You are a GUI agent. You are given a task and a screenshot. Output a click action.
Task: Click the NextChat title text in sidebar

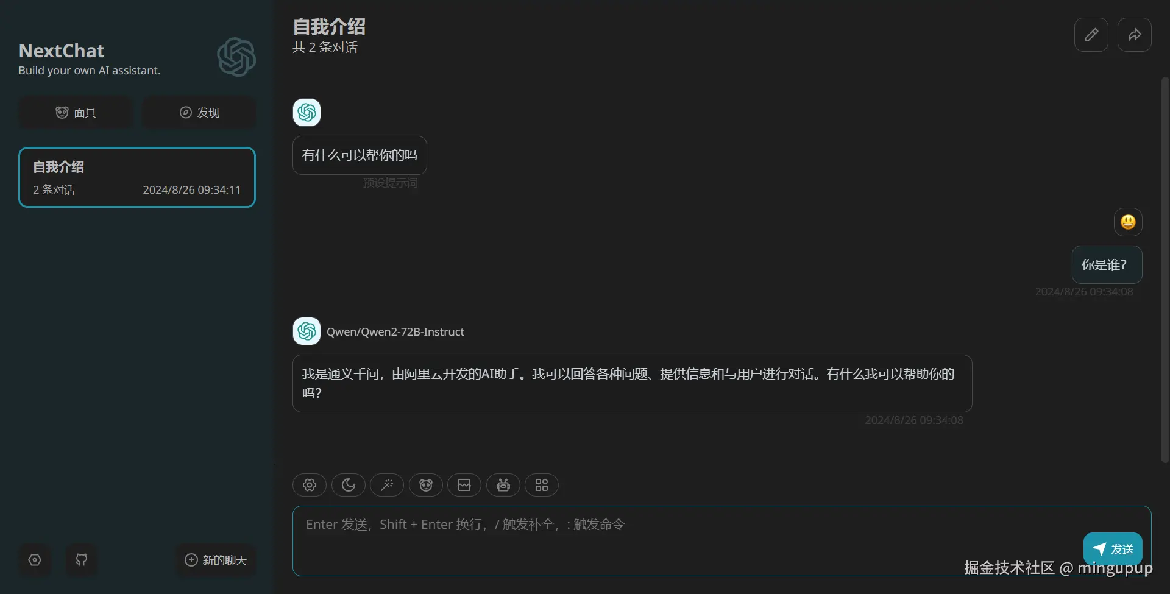coord(62,51)
